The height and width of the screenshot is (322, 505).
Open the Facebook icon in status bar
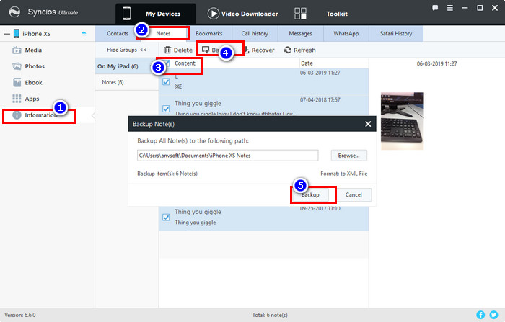(480, 315)
